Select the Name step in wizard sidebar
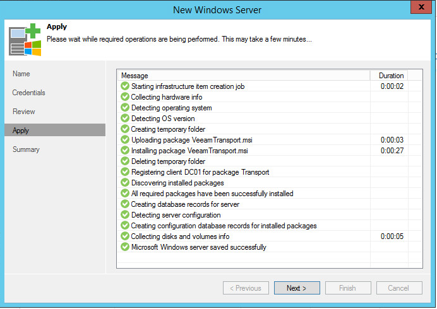 21,74
